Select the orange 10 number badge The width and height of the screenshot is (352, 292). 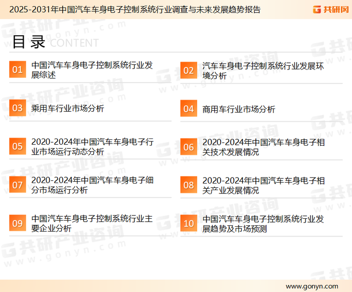(189, 223)
